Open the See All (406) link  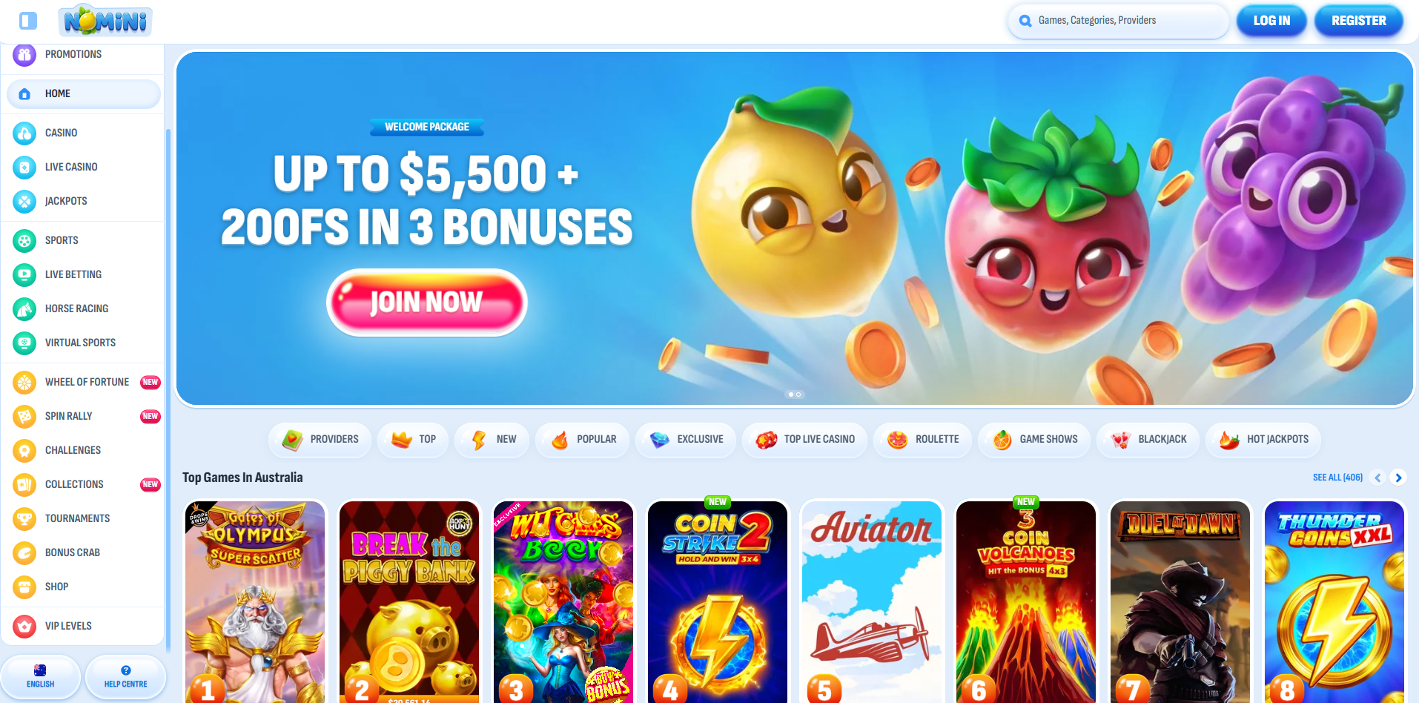(x=1337, y=478)
